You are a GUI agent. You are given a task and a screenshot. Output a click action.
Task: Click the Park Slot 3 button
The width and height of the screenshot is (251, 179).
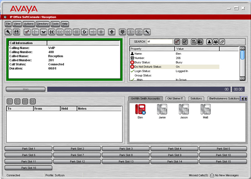pos(125,149)
